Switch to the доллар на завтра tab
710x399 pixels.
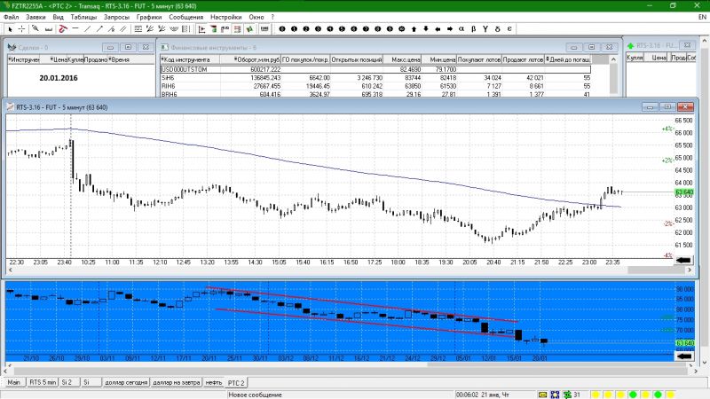pos(176,382)
